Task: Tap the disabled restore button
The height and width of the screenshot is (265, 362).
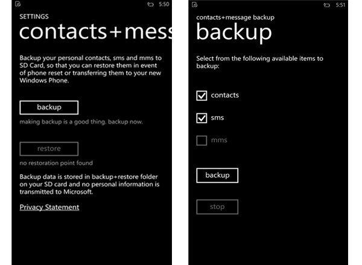Action: (x=49, y=149)
